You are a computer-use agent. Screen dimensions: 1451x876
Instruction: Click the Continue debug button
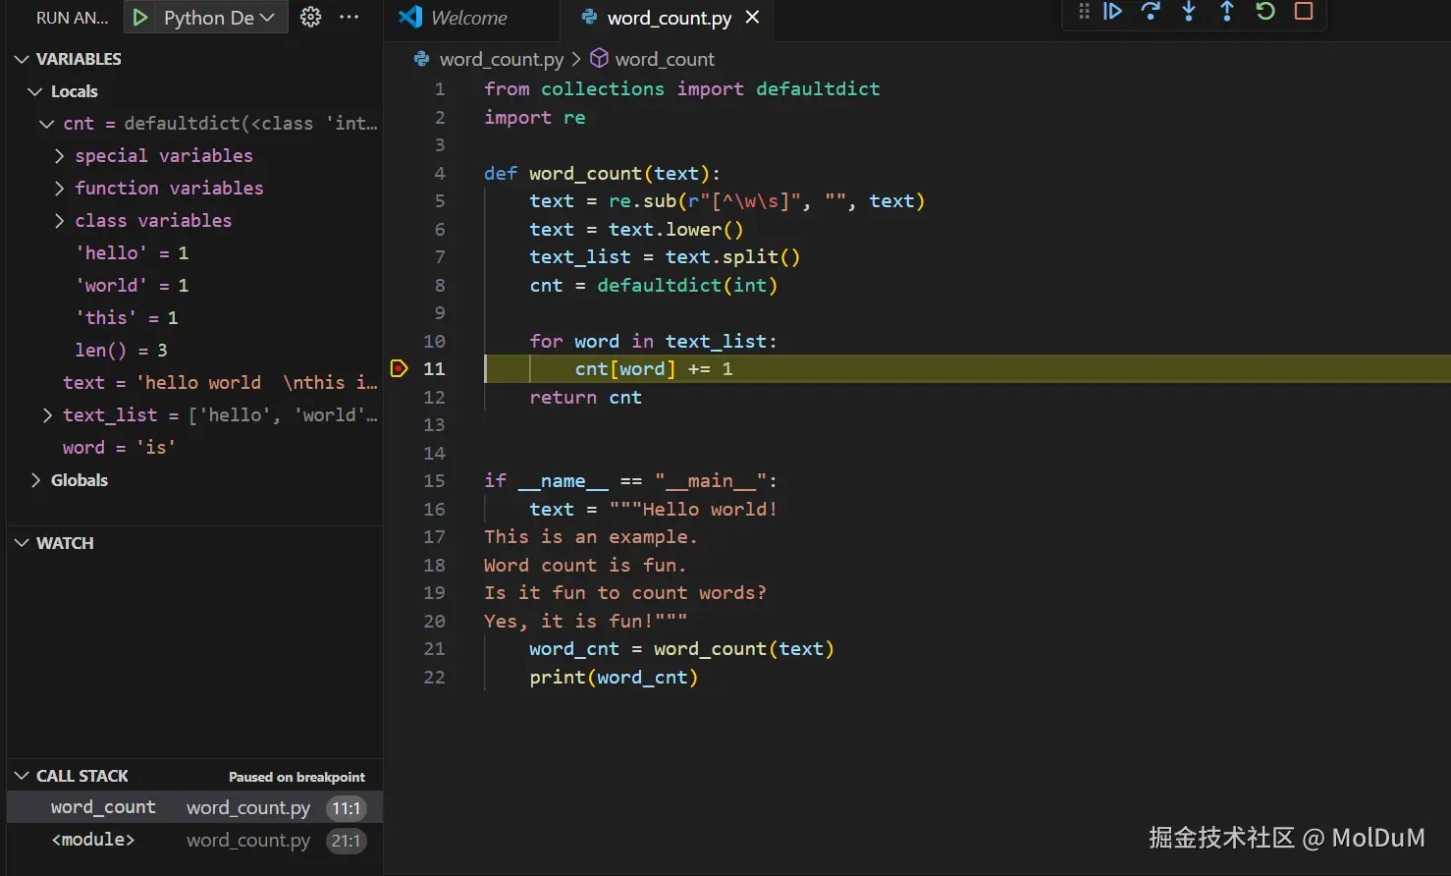[x=1112, y=12]
